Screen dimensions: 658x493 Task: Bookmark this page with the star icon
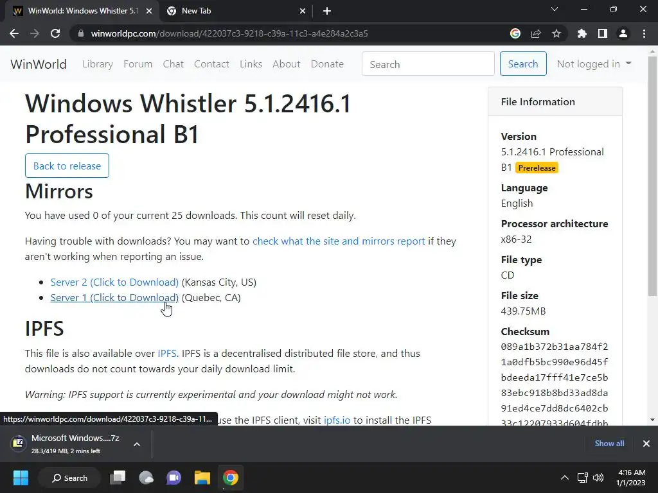[x=556, y=33]
